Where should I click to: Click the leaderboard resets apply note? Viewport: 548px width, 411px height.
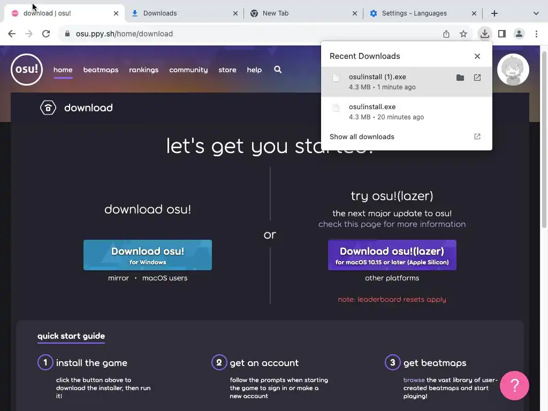point(392,300)
